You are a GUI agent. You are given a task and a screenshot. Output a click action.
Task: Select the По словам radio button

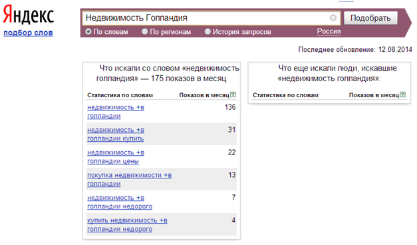[88, 32]
